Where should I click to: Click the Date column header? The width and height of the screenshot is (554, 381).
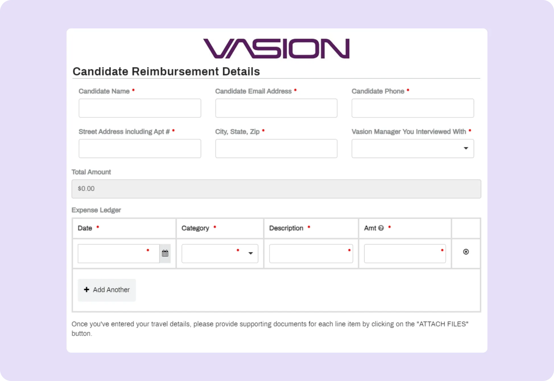[85, 228]
